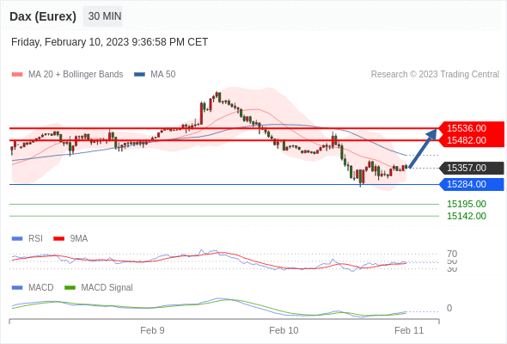Click the 15284.00 pivot price label
Image resolution: width=507 pixels, height=344 pixels.
click(472, 184)
